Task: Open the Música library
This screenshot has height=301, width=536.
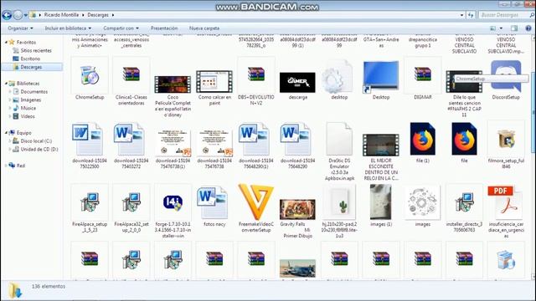Action: click(28, 108)
